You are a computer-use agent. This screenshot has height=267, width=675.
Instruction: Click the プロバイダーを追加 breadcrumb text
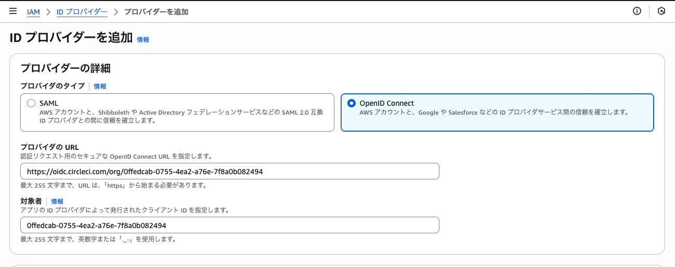[156, 12]
